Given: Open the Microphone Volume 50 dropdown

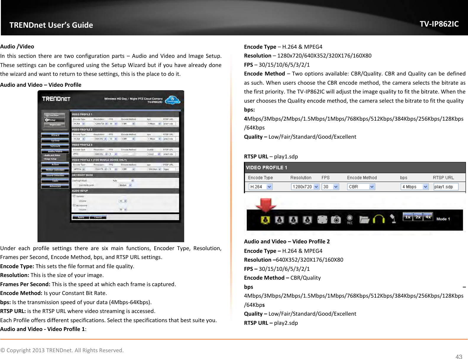Looking at the screenshot, I should (123, 209).
